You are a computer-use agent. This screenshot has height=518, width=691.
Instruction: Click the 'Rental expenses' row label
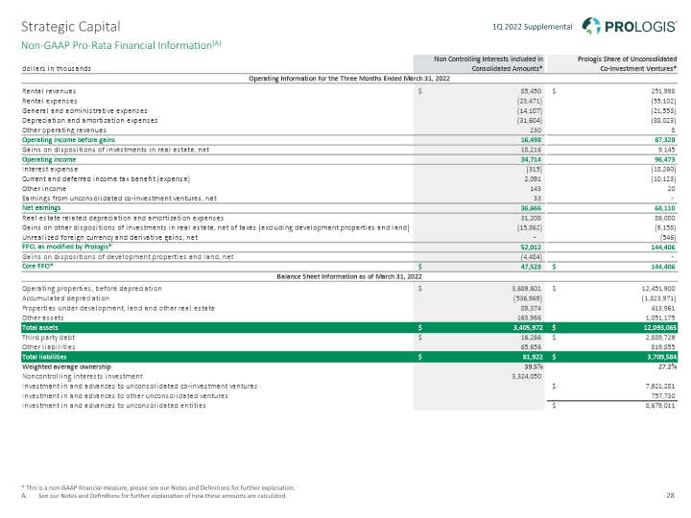(49, 101)
